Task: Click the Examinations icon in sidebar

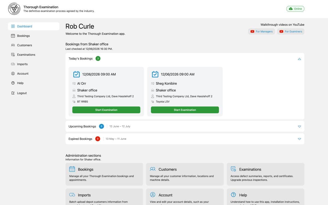Action: point(13,55)
